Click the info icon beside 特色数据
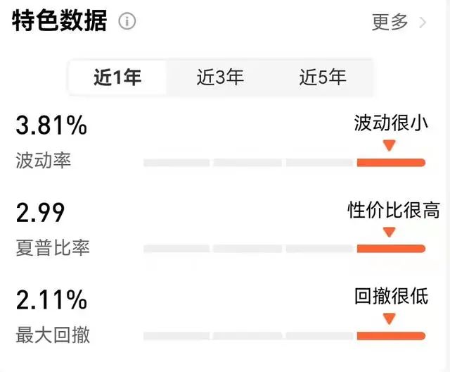 pos(127,21)
